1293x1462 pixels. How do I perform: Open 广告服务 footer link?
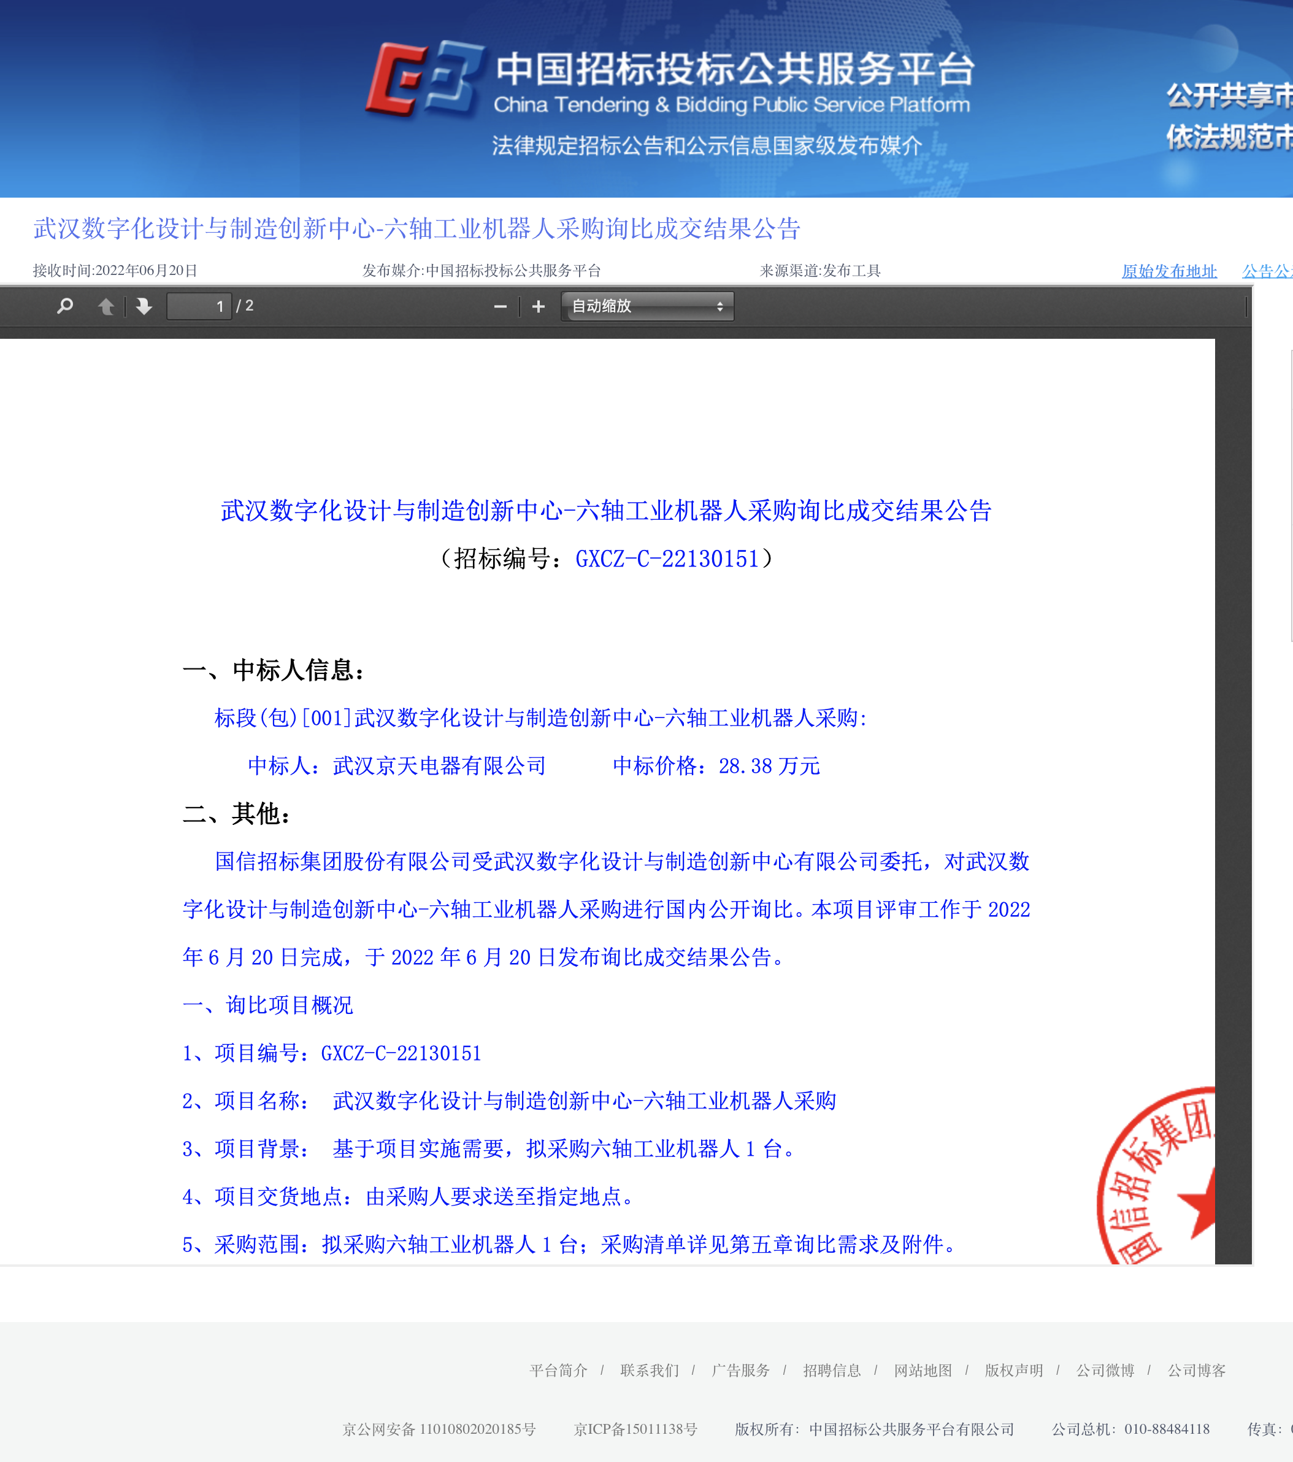tap(741, 1370)
